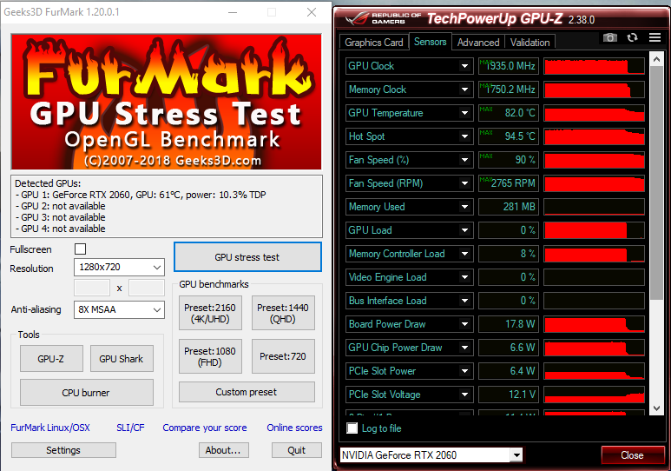
Task: Click the 1935.0 MHz GPU Clock value
Action: pos(507,66)
